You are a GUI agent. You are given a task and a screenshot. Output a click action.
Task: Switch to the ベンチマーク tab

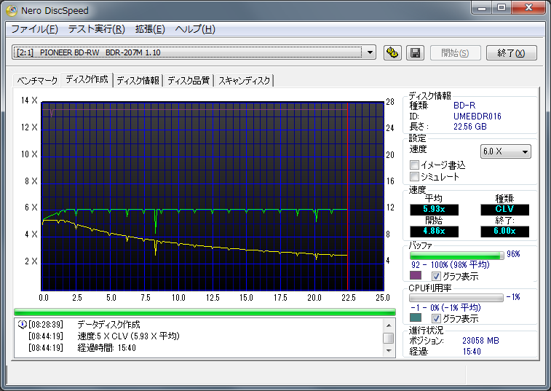coord(37,81)
